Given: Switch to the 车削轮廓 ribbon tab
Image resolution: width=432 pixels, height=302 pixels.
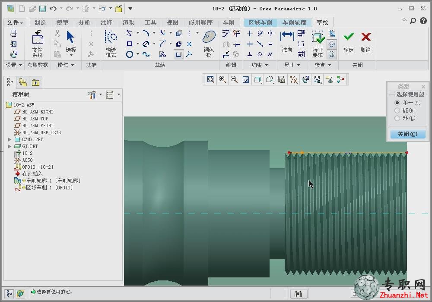Looking at the screenshot, I should pos(294,22).
